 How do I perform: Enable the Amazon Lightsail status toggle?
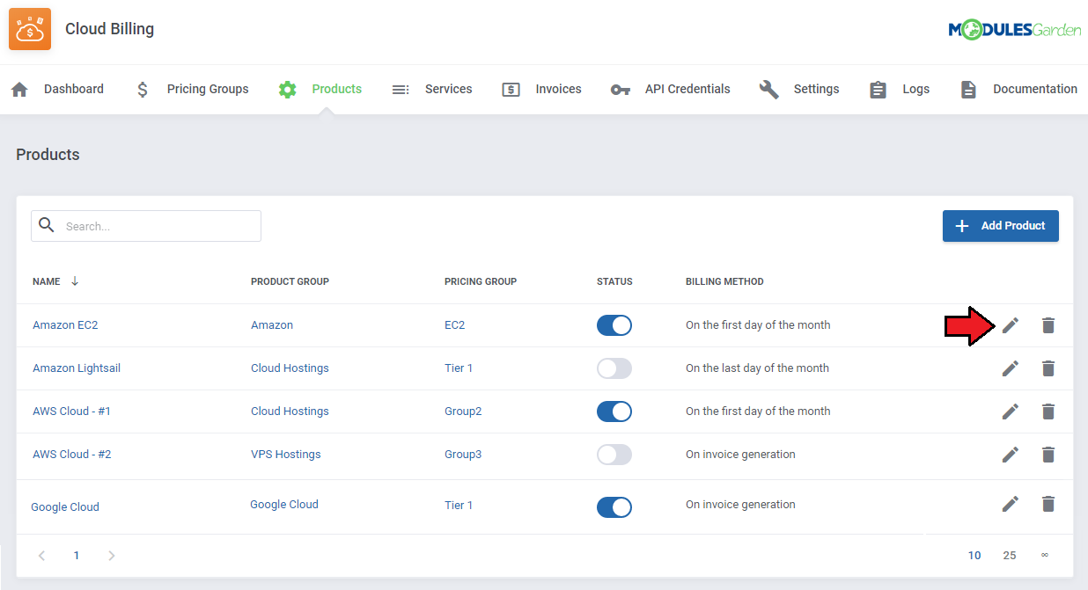pos(614,368)
